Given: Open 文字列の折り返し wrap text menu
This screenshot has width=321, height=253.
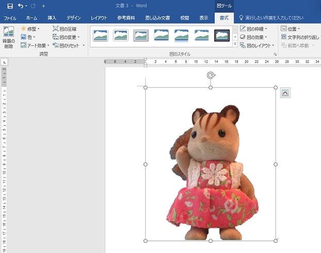Looking at the screenshot, I should pos(300,37).
